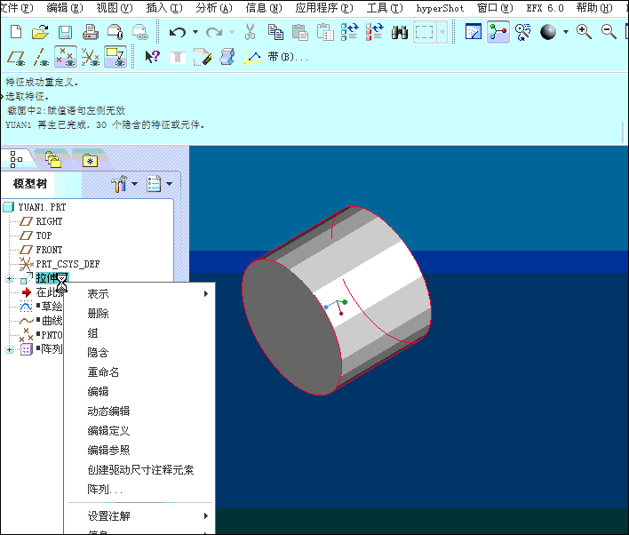Choose 重命名 from the context menu

(139, 372)
